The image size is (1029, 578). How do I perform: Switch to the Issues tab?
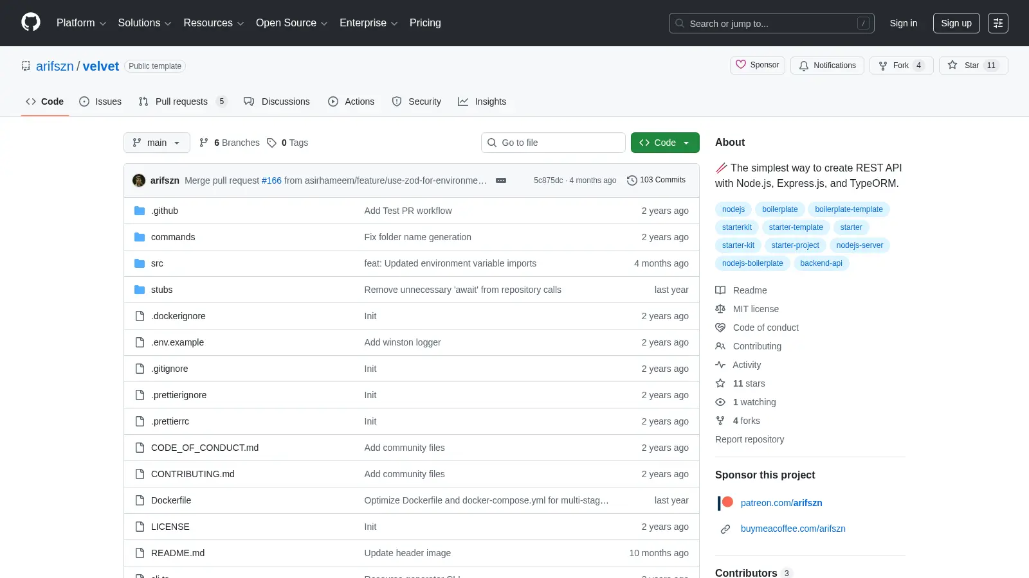pyautogui.click(x=100, y=101)
